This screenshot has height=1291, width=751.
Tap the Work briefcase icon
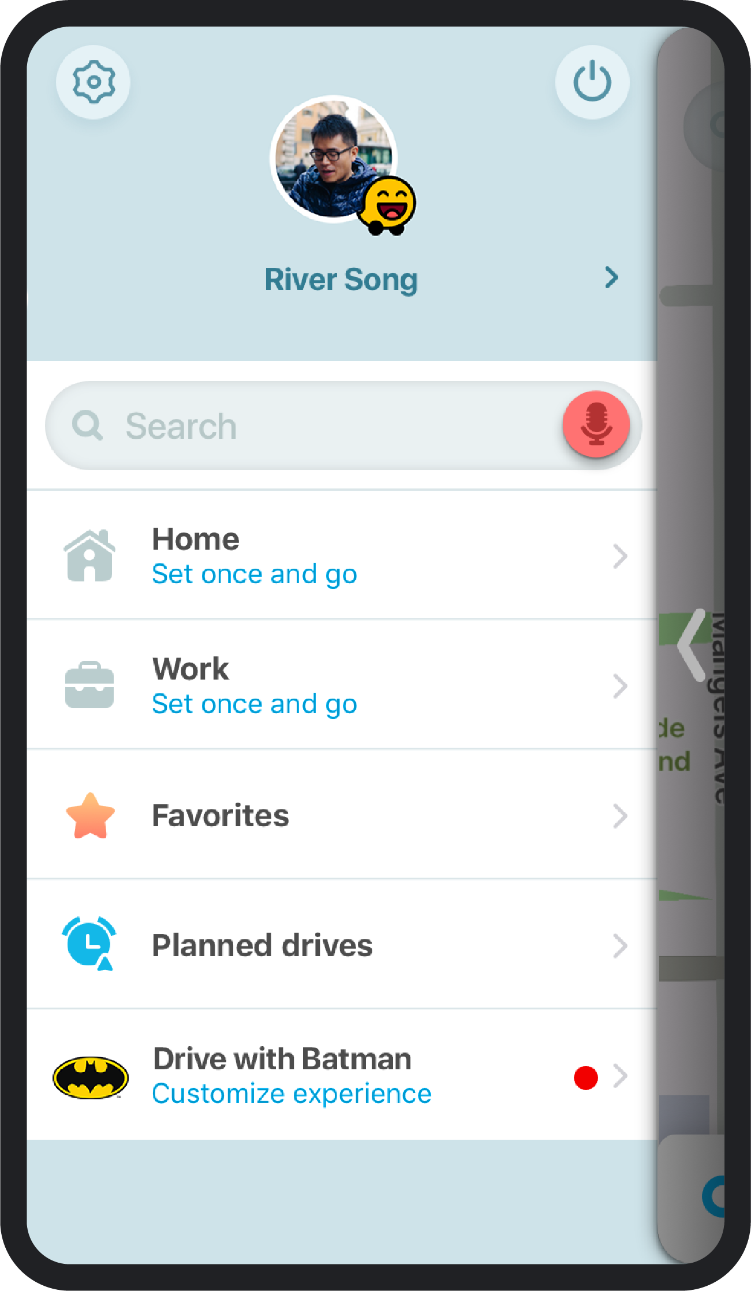89,685
